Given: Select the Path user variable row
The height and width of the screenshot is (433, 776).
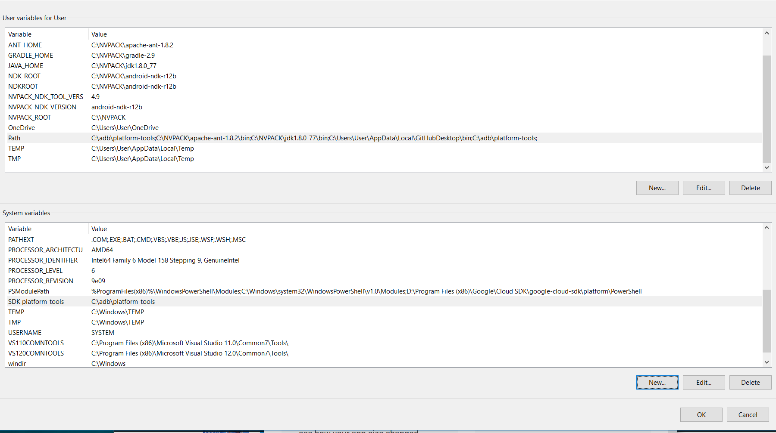Looking at the screenshot, I should coord(172,138).
